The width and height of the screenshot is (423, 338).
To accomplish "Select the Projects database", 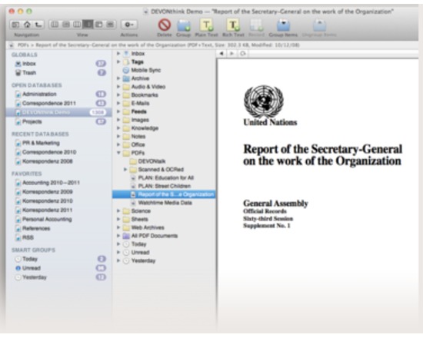I will pos(59,121).
